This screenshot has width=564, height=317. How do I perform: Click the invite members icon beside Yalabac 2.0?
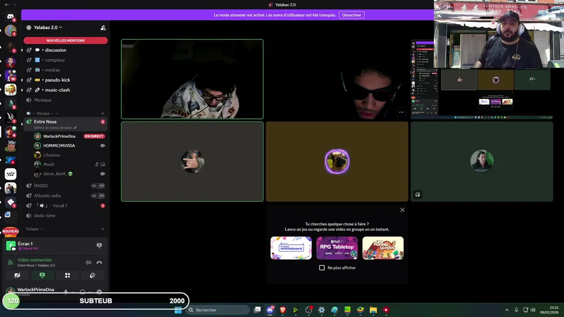click(x=103, y=27)
